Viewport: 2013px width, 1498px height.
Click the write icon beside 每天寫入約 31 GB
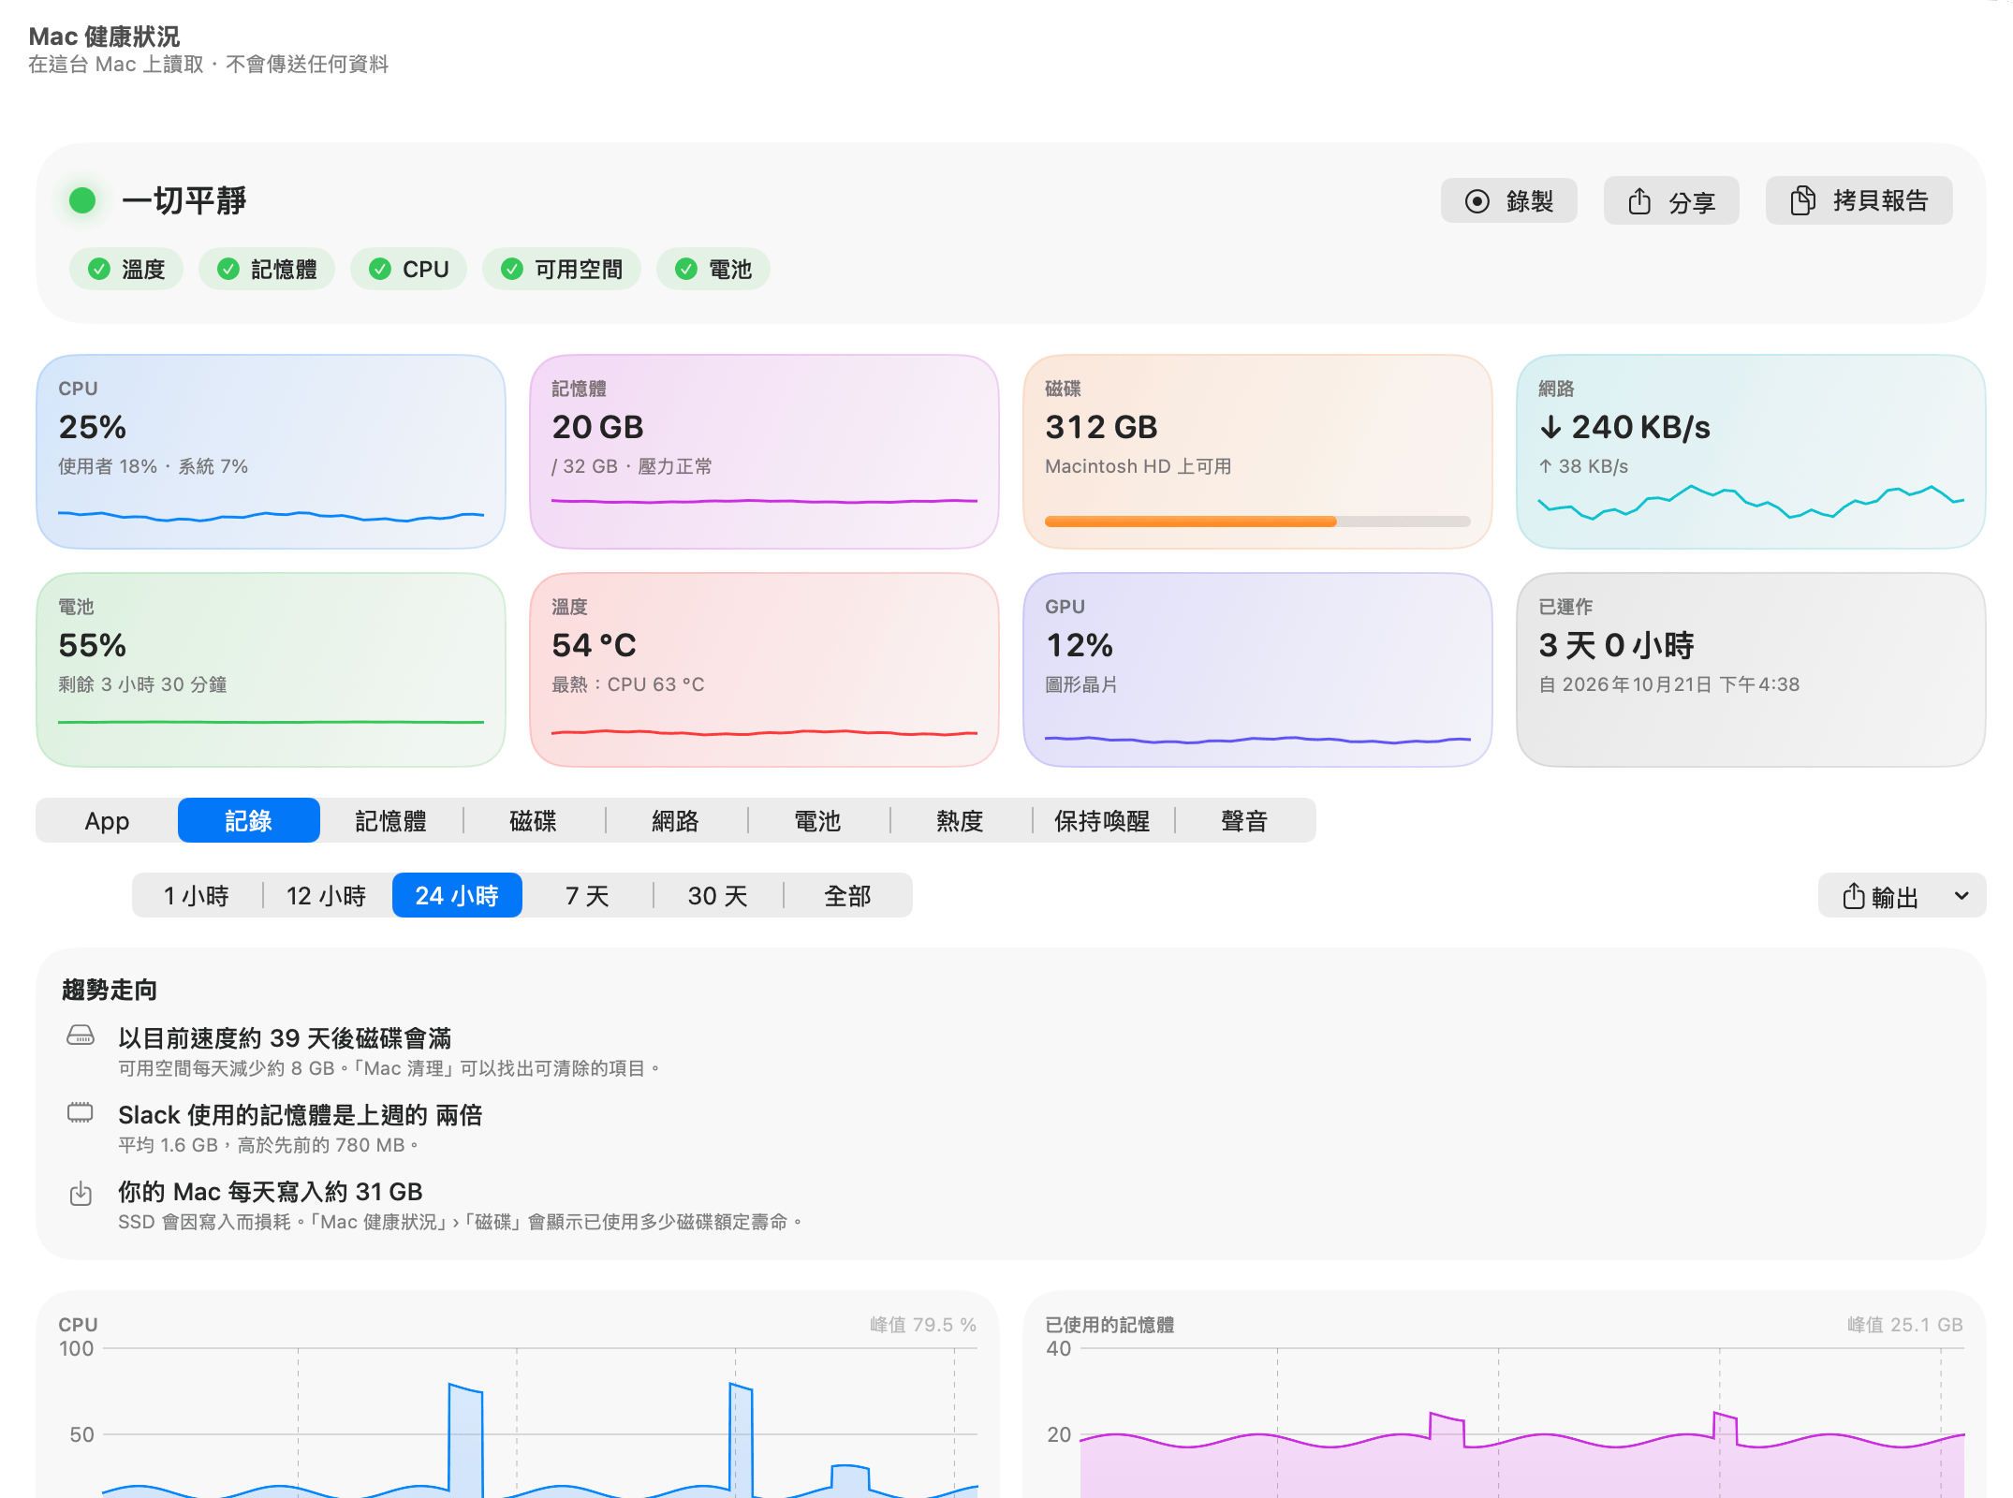(81, 1193)
